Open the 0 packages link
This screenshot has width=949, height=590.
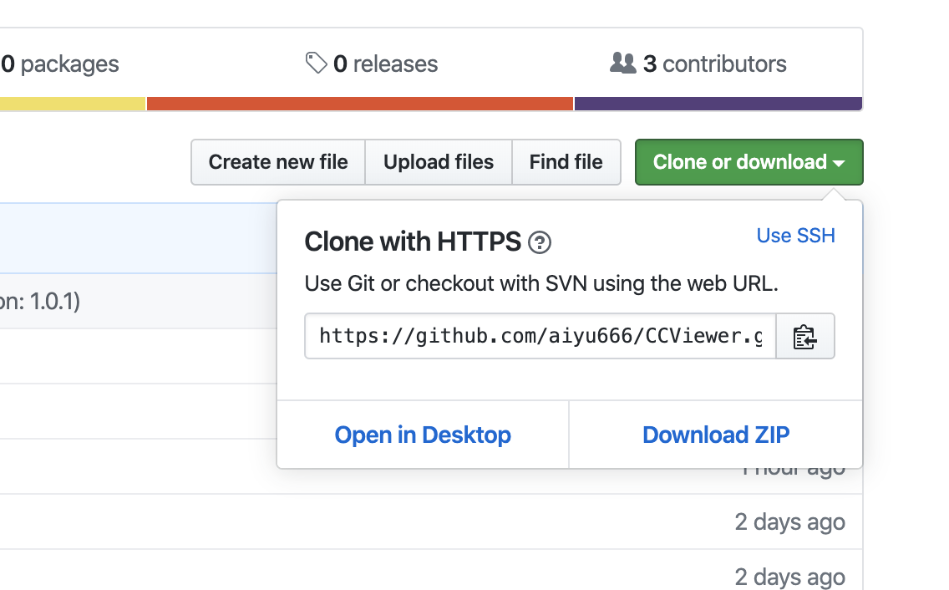(x=60, y=64)
